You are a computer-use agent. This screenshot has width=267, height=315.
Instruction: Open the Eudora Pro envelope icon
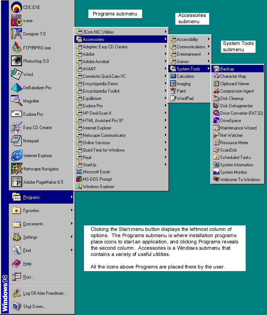(x=17, y=114)
